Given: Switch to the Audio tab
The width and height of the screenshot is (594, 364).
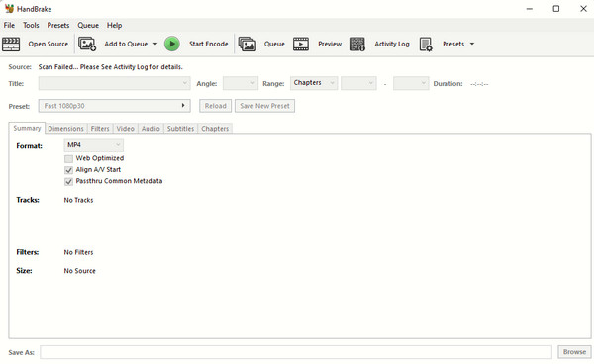Looking at the screenshot, I should pyautogui.click(x=150, y=129).
